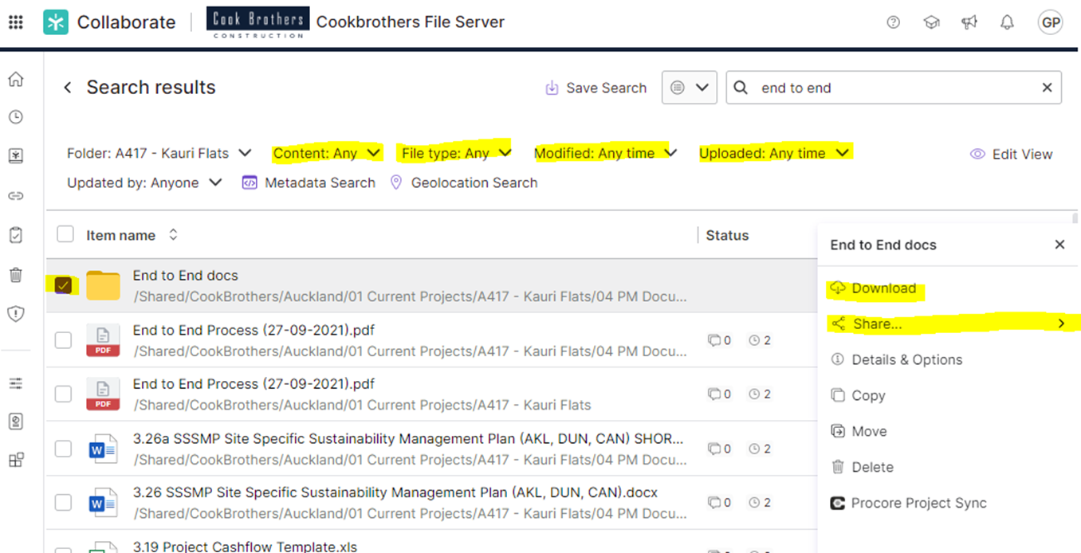Click the Status column header

[x=727, y=235]
